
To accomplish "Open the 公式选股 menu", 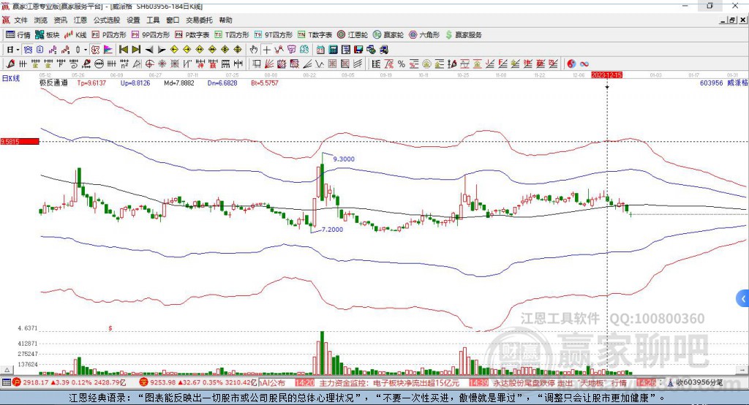I will click(107, 20).
